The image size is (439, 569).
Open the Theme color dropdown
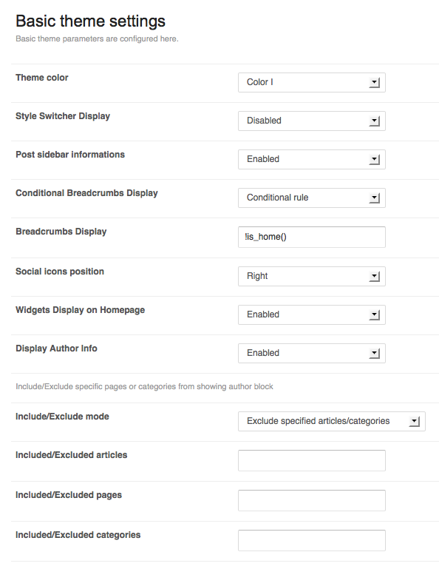311,82
